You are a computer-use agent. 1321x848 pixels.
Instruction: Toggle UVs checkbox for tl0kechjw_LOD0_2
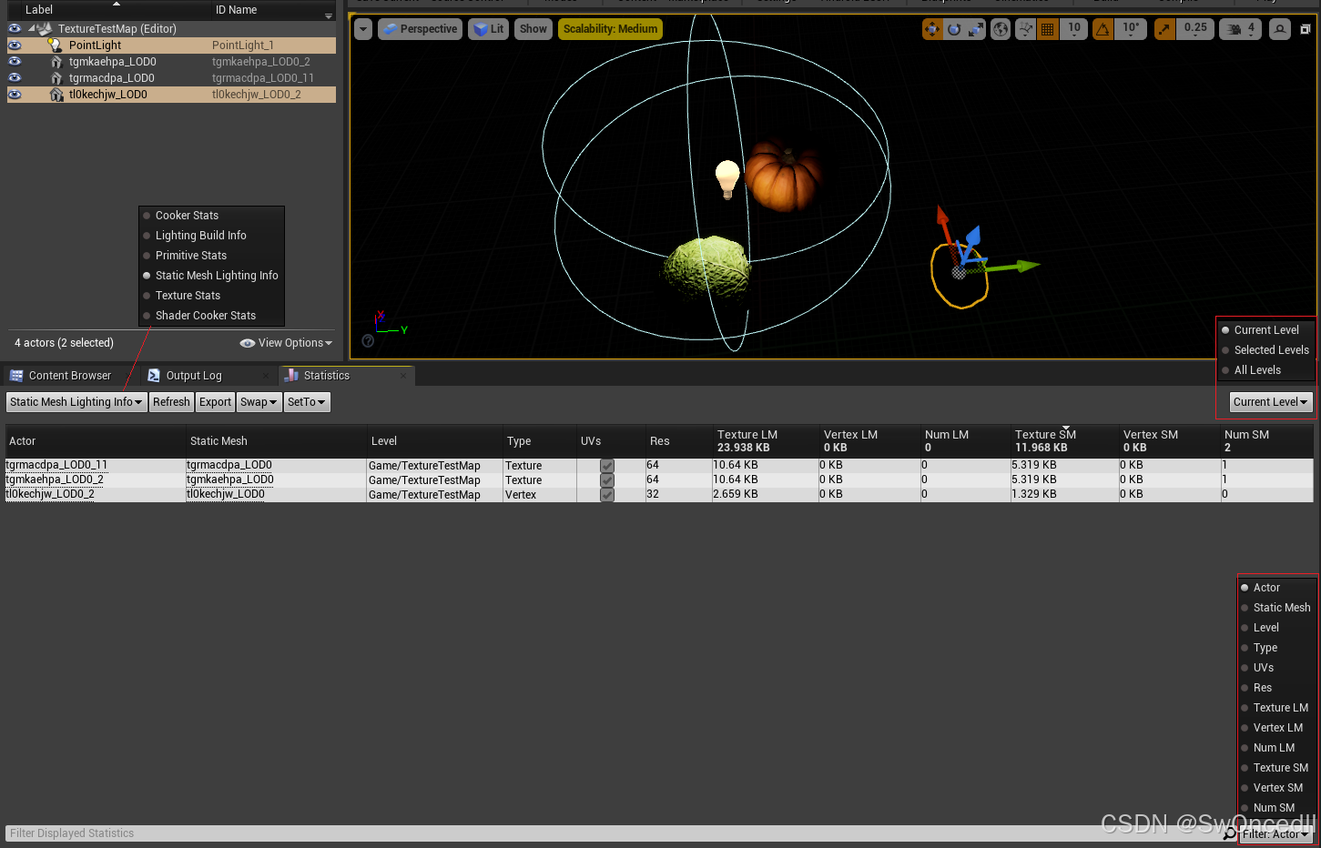tap(607, 495)
